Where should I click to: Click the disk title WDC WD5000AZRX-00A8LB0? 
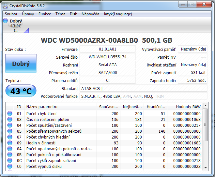[89, 40]
